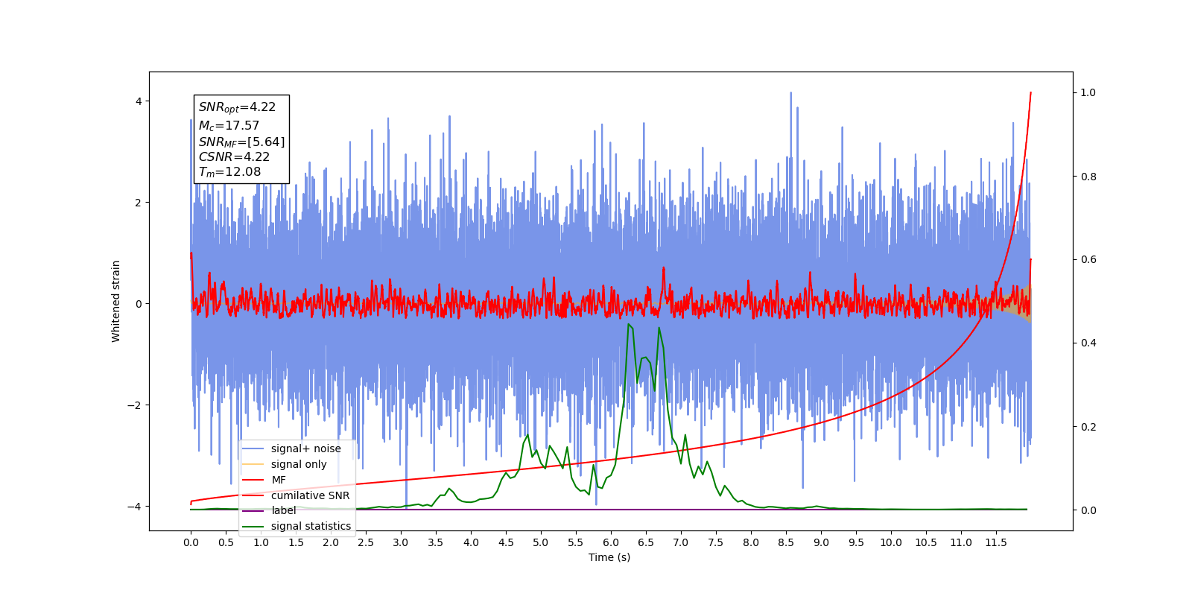Click the left axis tick label −4

pos(135,507)
